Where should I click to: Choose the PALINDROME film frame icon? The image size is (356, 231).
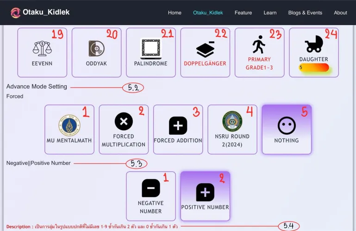150,48
